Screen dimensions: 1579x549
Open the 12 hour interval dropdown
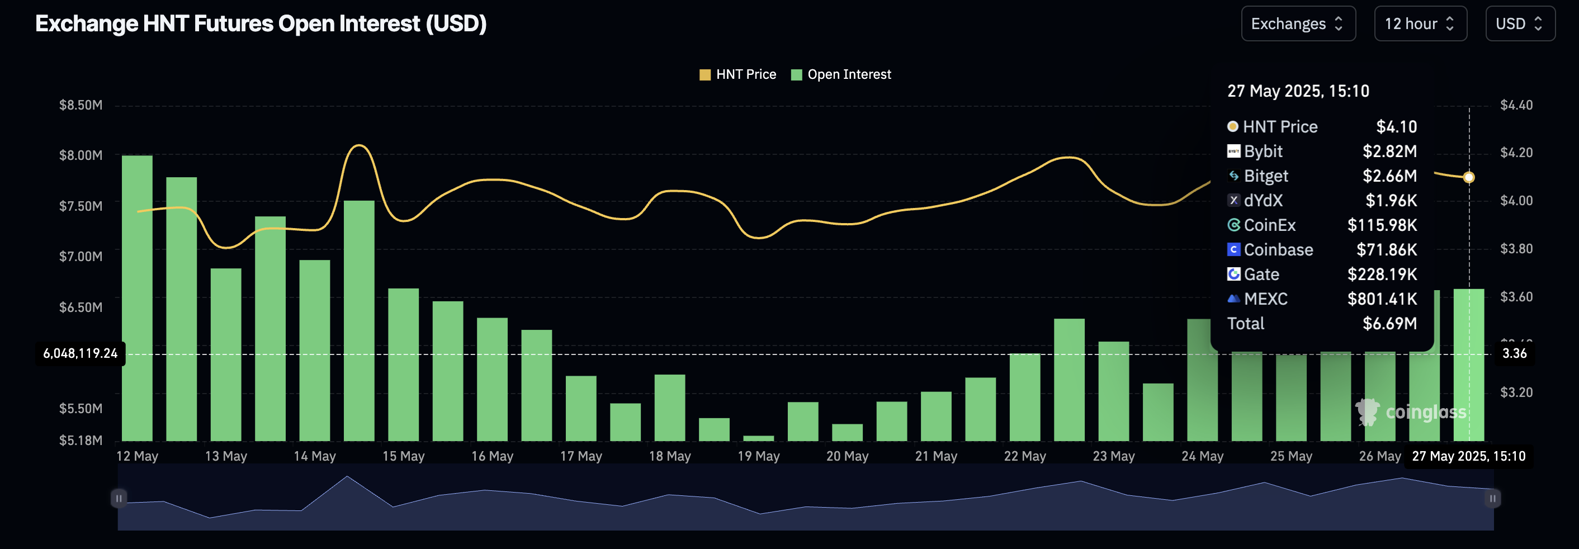tap(1420, 24)
